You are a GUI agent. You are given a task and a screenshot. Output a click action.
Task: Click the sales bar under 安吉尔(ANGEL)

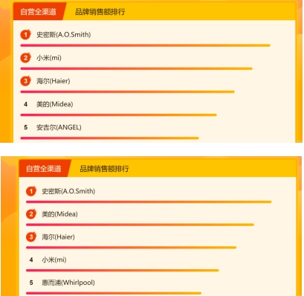point(109,138)
